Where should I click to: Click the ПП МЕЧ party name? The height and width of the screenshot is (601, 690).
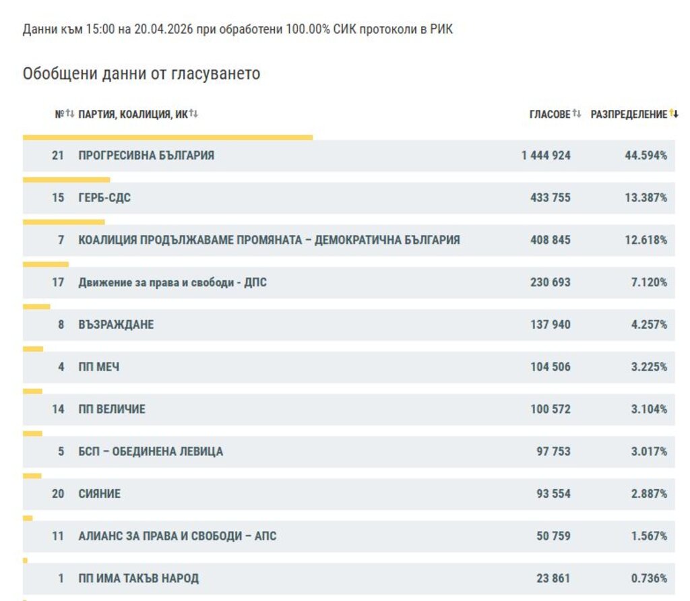point(99,367)
